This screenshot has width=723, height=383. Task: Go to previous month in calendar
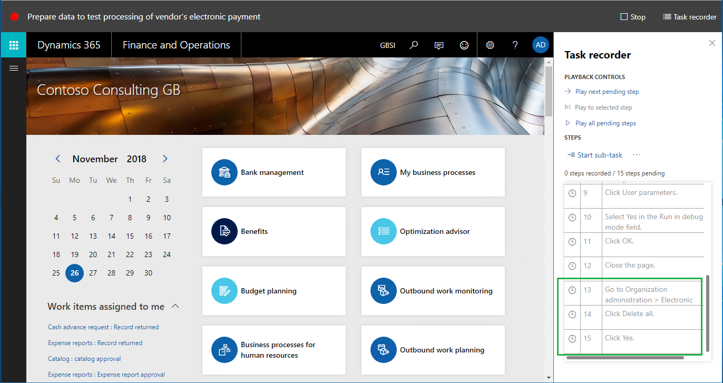click(x=58, y=159)
